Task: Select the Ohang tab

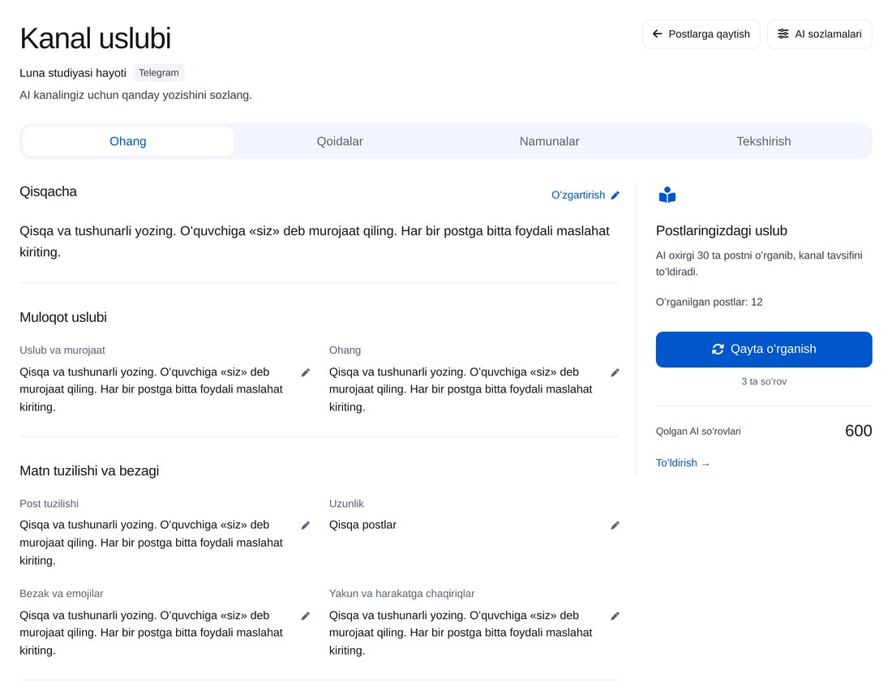Action: [128, 141]
